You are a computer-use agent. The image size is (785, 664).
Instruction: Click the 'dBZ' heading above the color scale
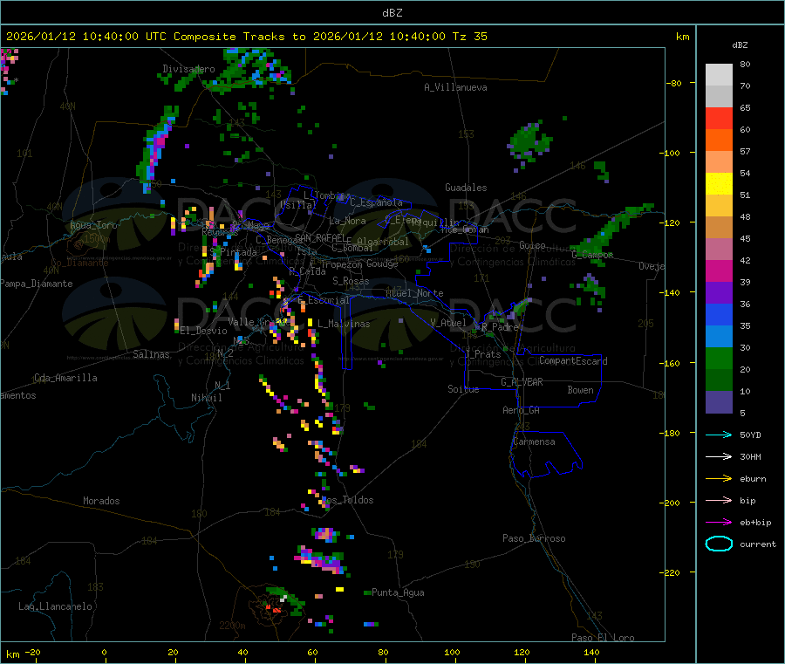pyautogui.click(x=740, y=45)
